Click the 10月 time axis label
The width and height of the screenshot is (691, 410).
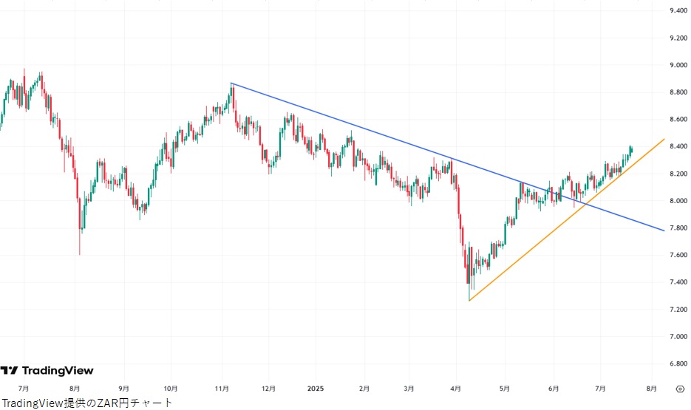coord(171,389)
